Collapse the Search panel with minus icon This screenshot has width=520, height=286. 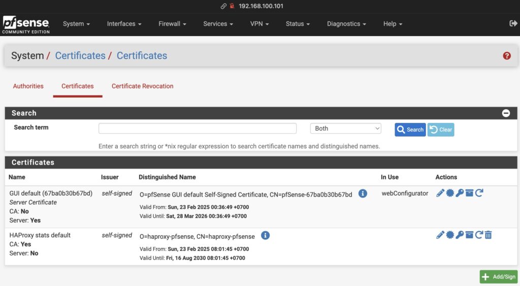(506, 113)
